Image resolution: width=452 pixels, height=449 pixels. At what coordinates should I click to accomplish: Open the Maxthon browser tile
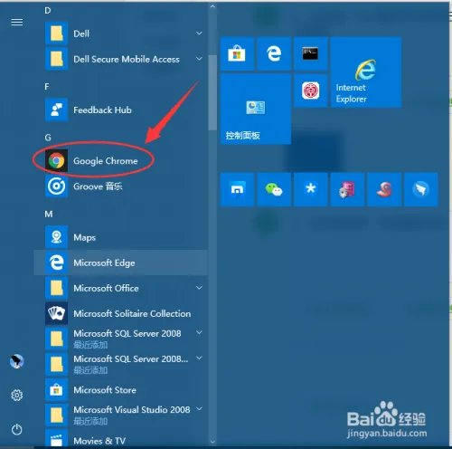click(x=237, y=189)
